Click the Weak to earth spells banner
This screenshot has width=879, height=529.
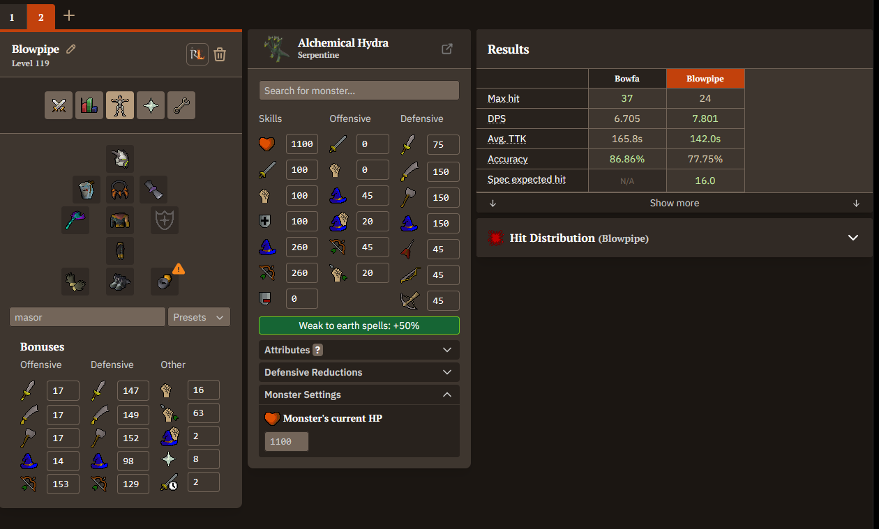359,325
